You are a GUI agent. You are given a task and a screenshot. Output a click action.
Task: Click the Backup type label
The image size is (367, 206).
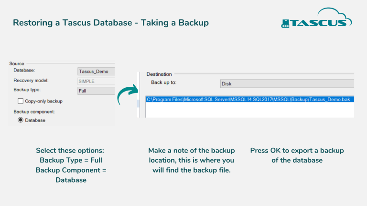pyautogui.click(x=27, y=90)
